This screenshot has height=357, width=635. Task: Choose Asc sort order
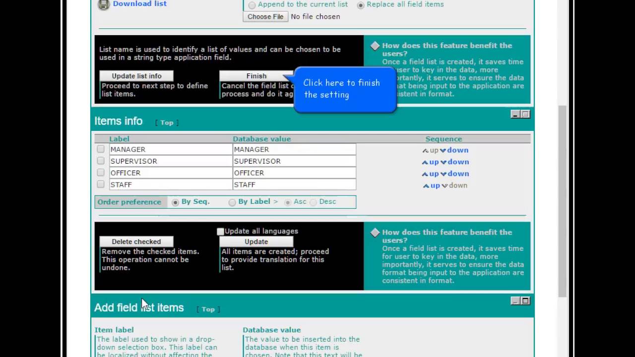pos(287,202)
